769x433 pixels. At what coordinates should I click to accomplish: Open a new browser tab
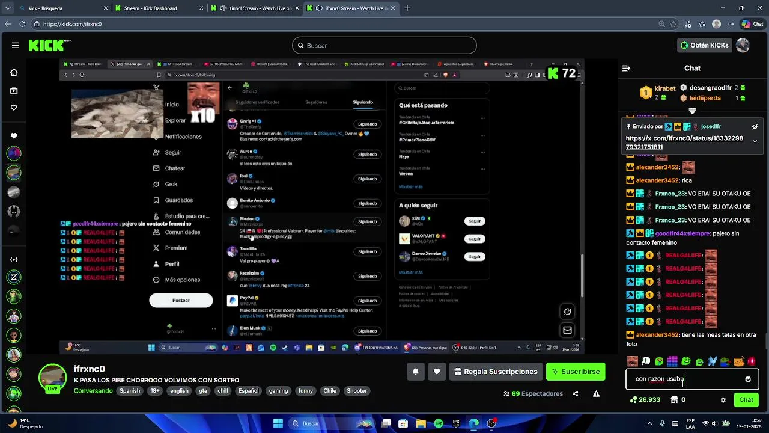click(407, 8)
